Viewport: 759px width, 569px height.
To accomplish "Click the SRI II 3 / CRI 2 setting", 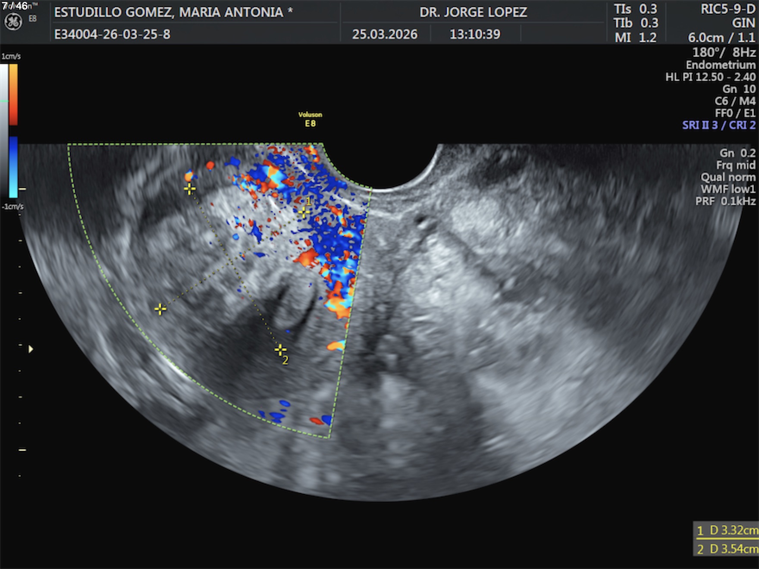I will pyautogui.click(x=718, y=125).
